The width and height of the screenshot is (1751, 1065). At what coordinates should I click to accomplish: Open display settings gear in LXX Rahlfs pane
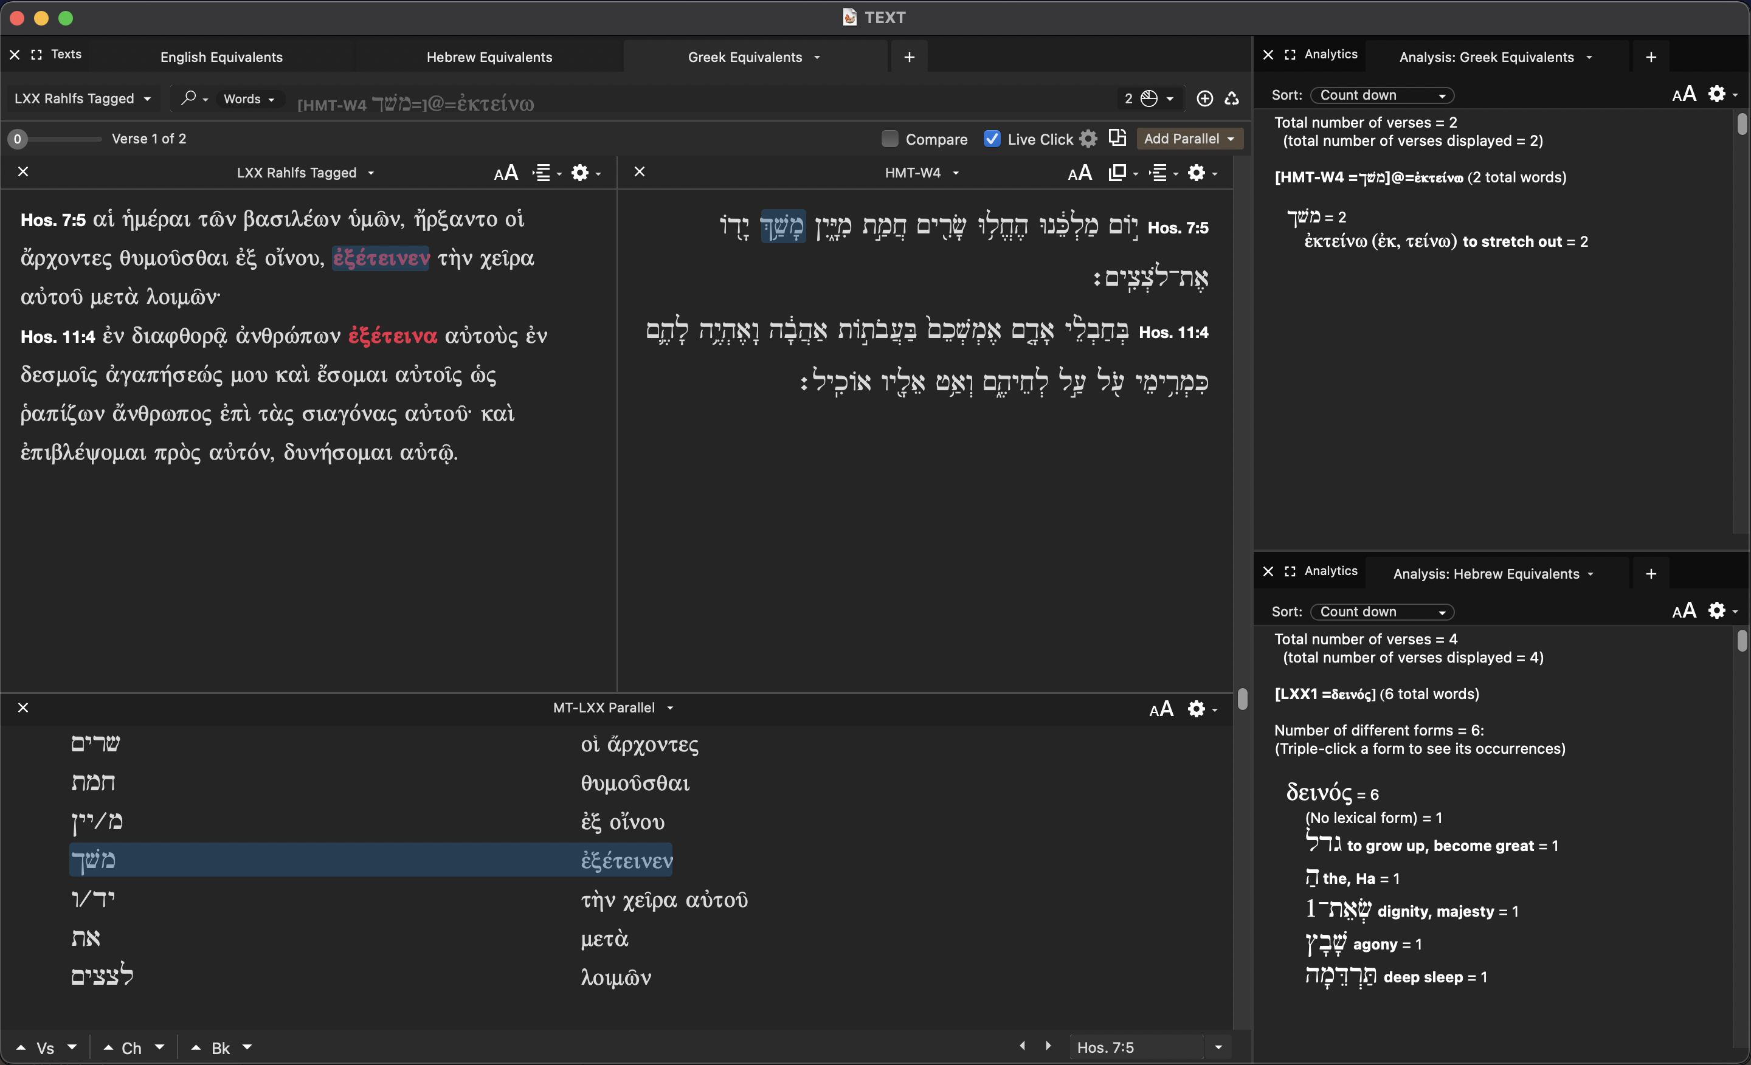[580, 173]
